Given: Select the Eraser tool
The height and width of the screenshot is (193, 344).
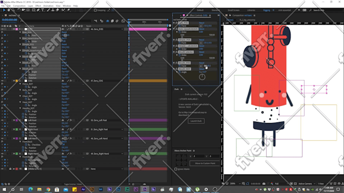Looking at the screenshot, I should [x=58, y=10].
